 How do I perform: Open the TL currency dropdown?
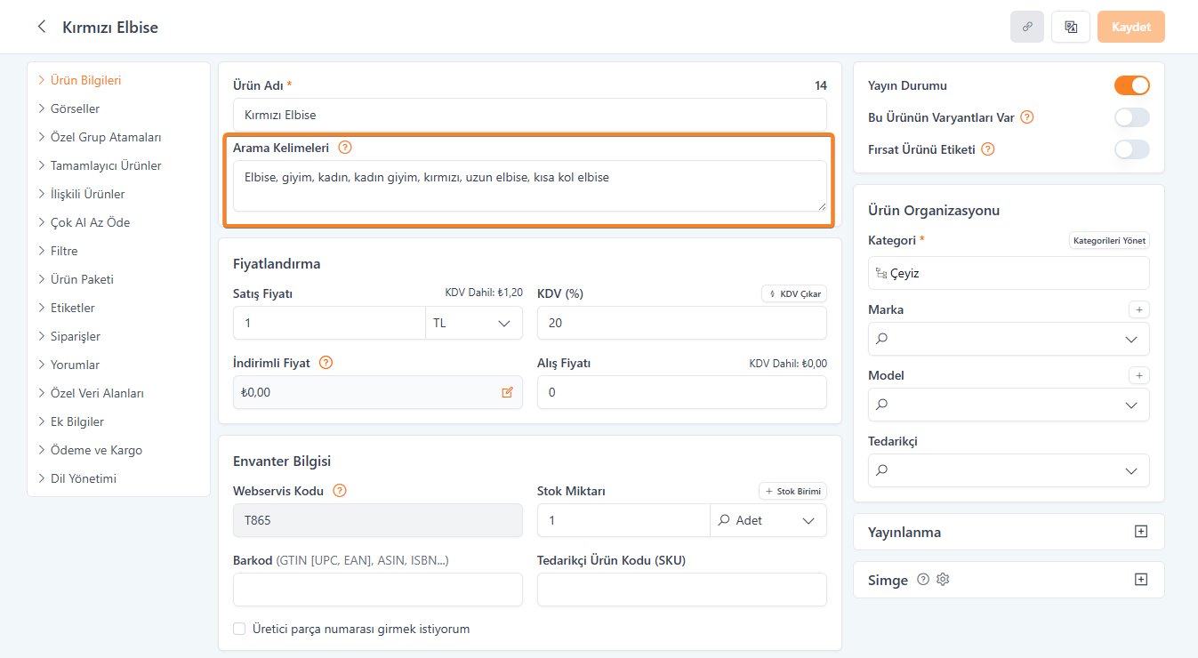473,323
